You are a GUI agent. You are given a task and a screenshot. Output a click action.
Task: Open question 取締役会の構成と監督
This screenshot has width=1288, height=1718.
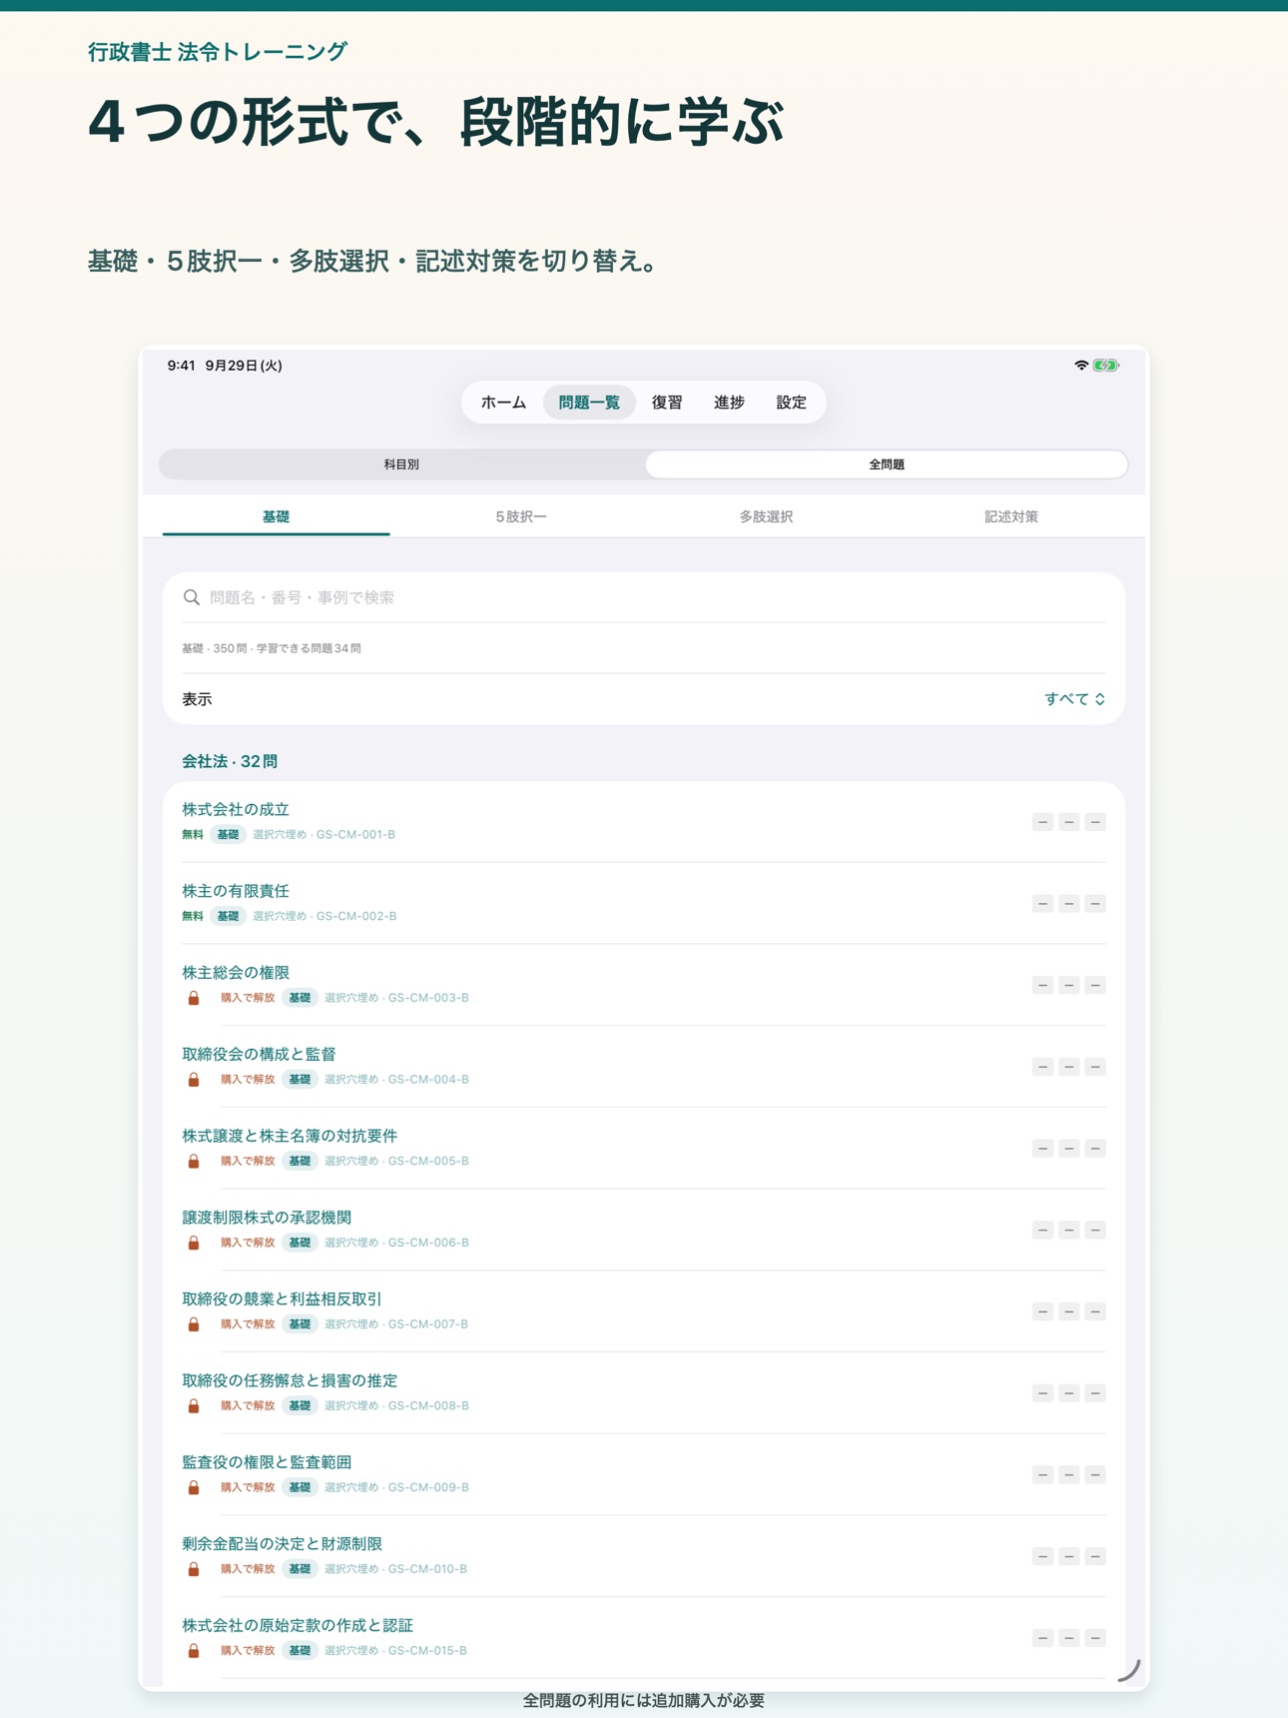point(643,1066)
